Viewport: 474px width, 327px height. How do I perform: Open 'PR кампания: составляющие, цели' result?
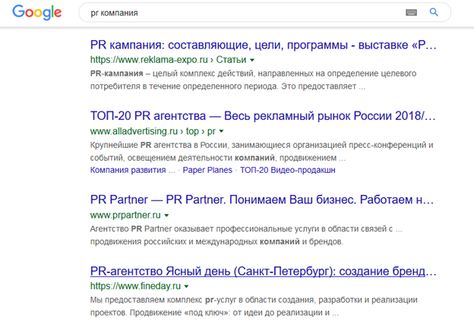point(264,45)
